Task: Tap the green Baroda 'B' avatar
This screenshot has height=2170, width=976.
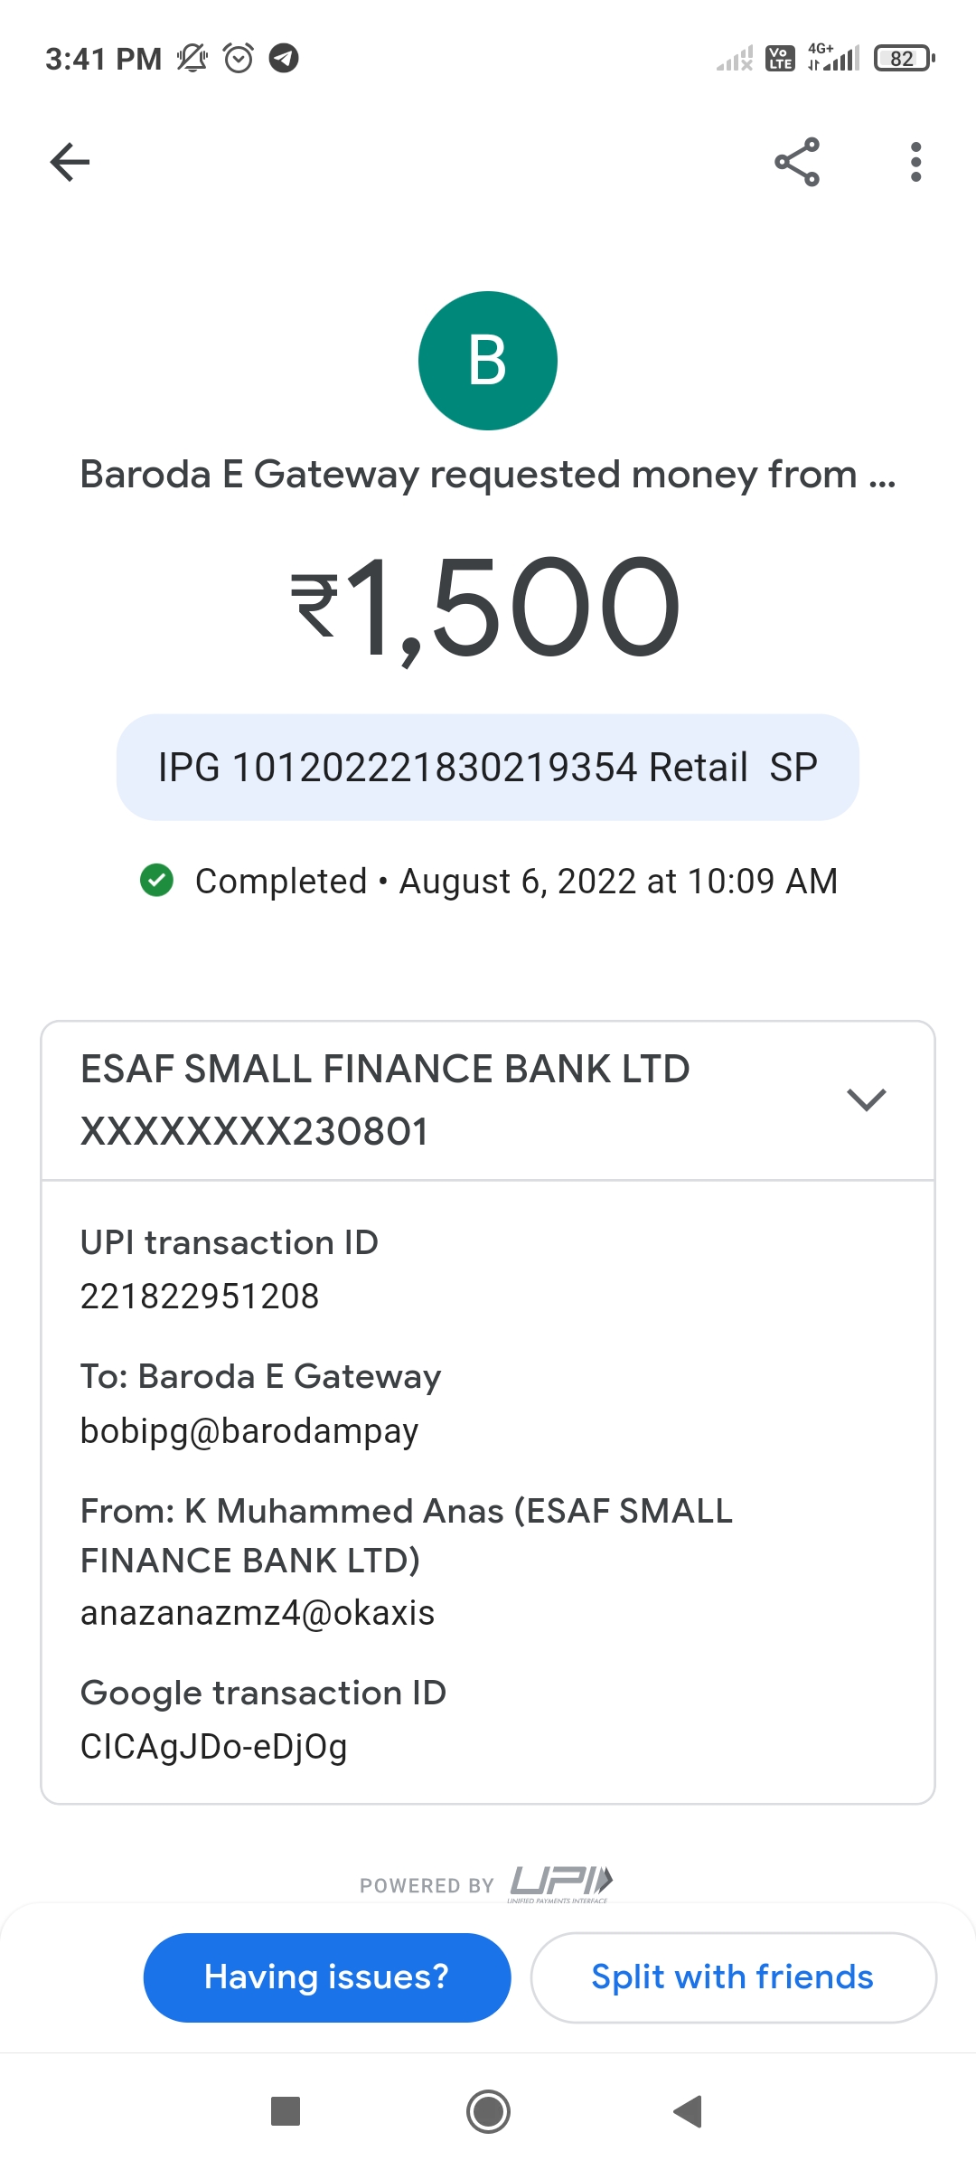Action: pyautogui.click(x=488, y=361)
